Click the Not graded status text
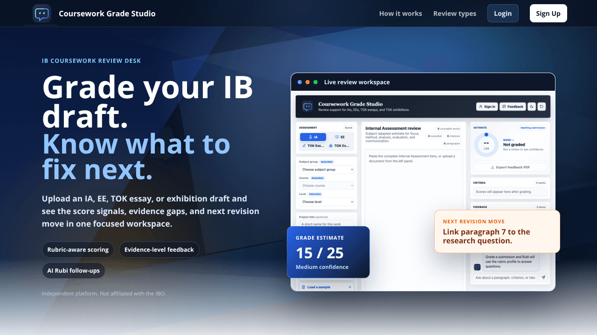The height and width of the screenshot is (335, 597). (514, 145)
